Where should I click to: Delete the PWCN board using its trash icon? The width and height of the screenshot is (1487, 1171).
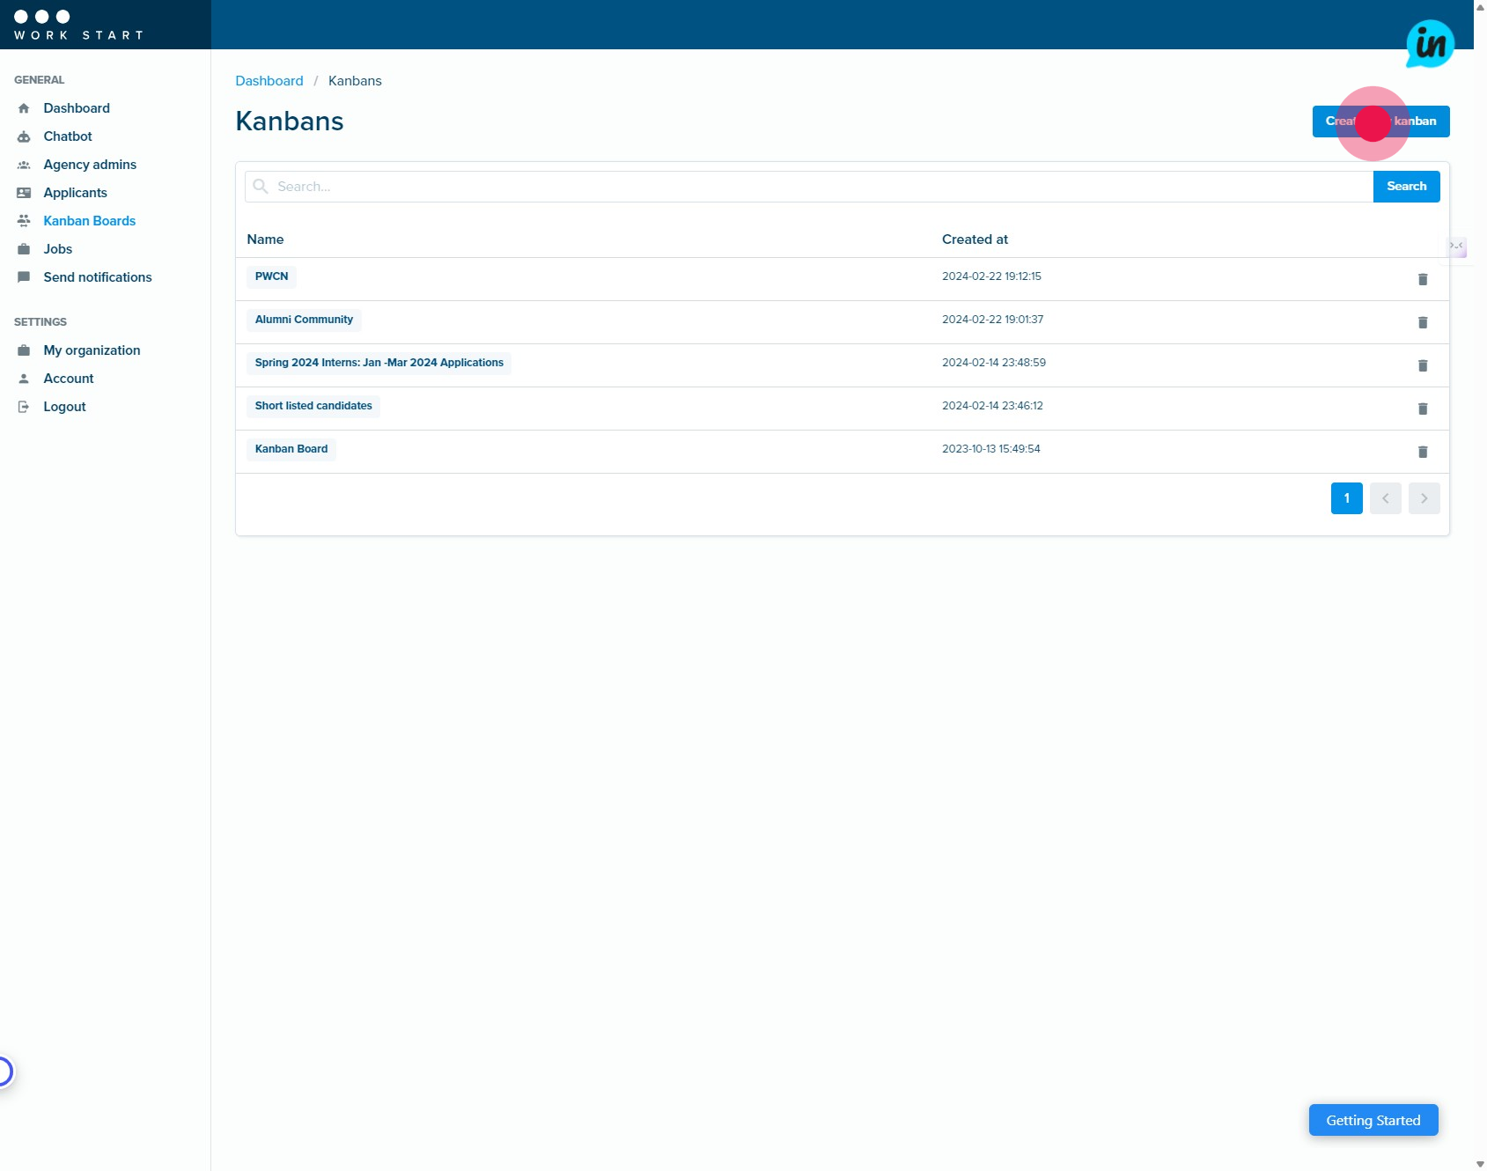tap(1423, 279)
